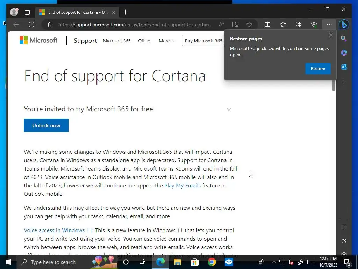Open Microsoft Store from taskbar

[x=194, y=262]
